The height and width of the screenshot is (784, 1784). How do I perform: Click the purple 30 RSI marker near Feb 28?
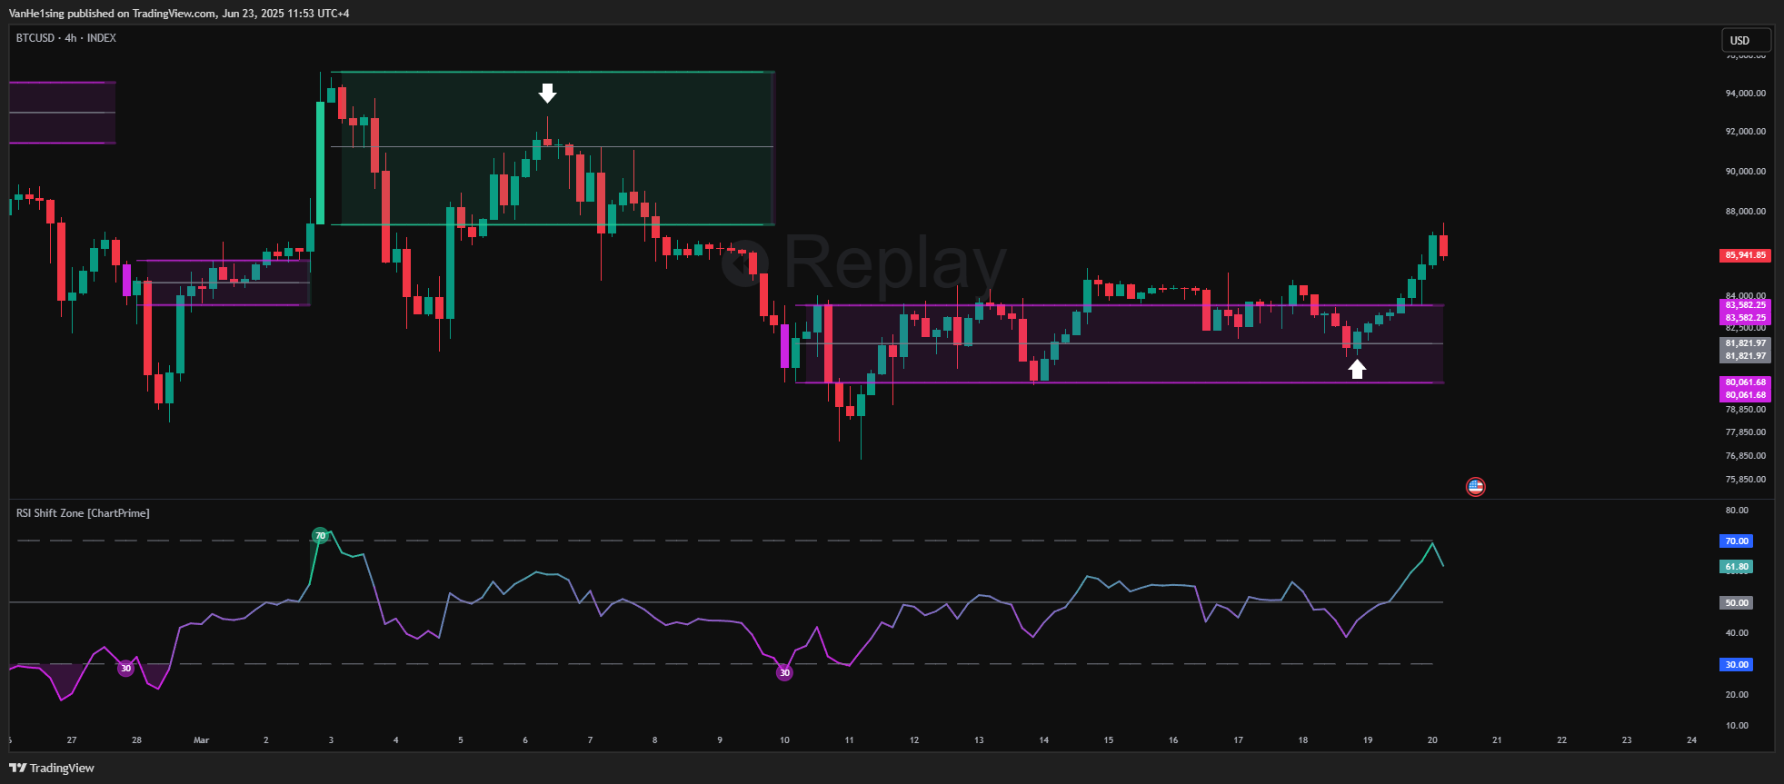point(125,669)
